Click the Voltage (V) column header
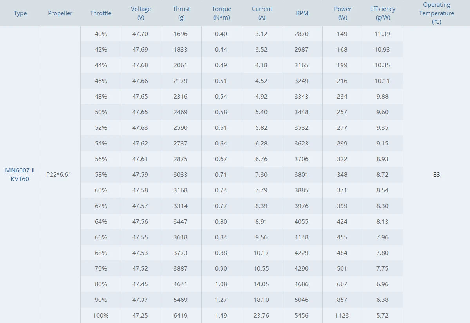470x323 pixels. [141, 13]
